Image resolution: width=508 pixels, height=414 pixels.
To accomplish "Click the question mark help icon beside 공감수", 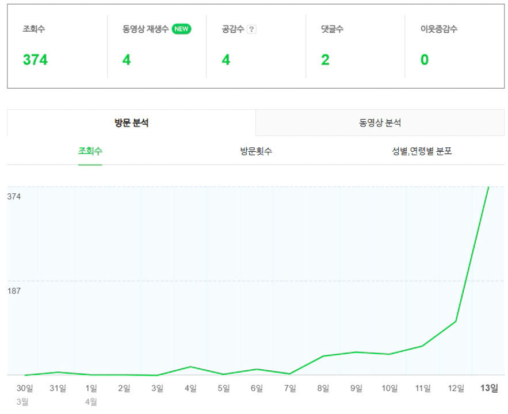I will tap(251, 30).
